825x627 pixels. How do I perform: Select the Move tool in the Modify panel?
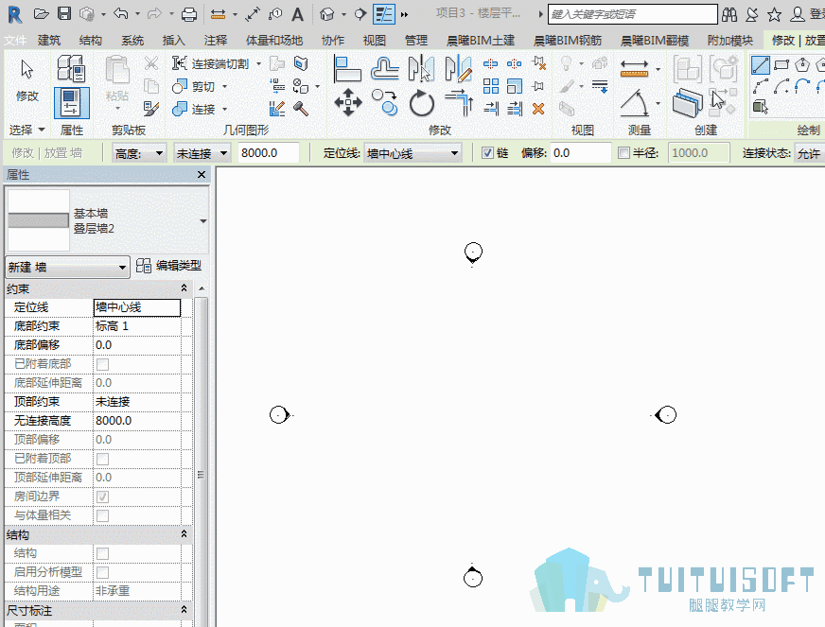coord(348,102)
